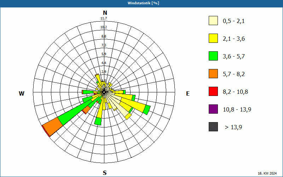Click the green 3,6 - 5,7 legend swatch
Image resolution: width=283 pixels, height=177 pixels.
pyautogui.click(x=213, y=56)
